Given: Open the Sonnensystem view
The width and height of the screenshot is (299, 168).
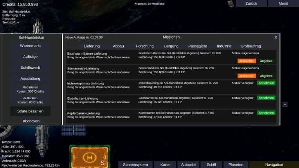Looking at the screenshot, I should 135,164.
